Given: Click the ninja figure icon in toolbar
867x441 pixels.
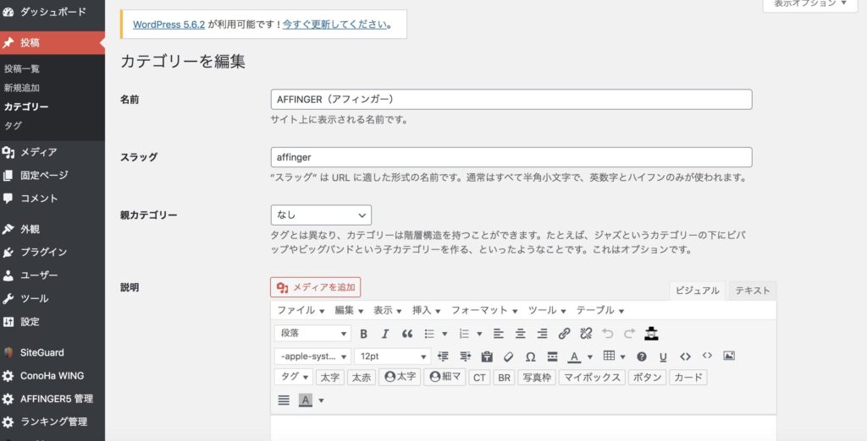Looking at the screenshot, I should 651,334.
